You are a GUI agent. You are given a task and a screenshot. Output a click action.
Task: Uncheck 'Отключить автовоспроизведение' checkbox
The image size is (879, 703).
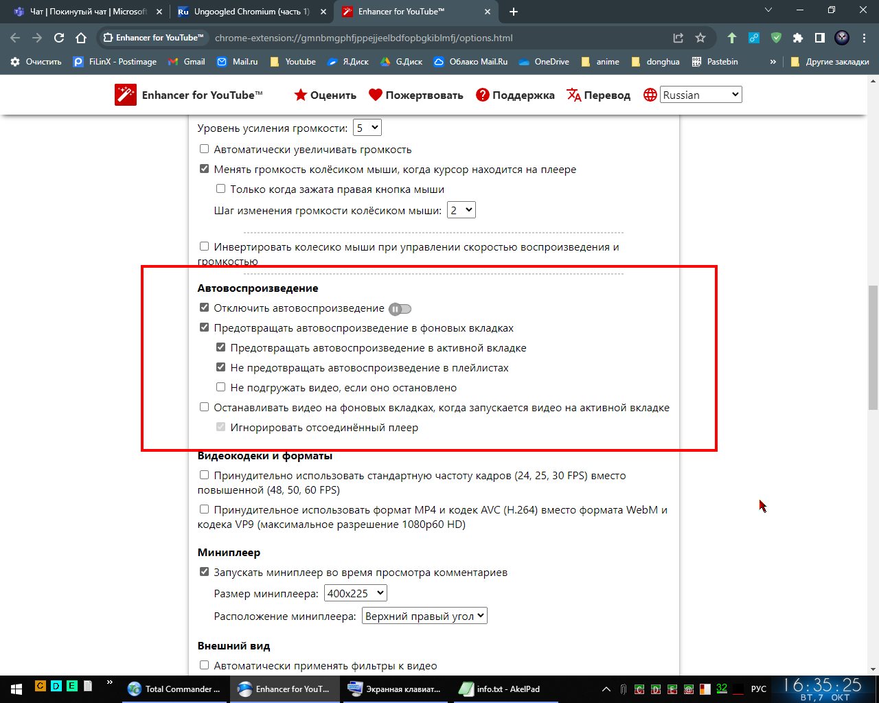pos(204,308)
